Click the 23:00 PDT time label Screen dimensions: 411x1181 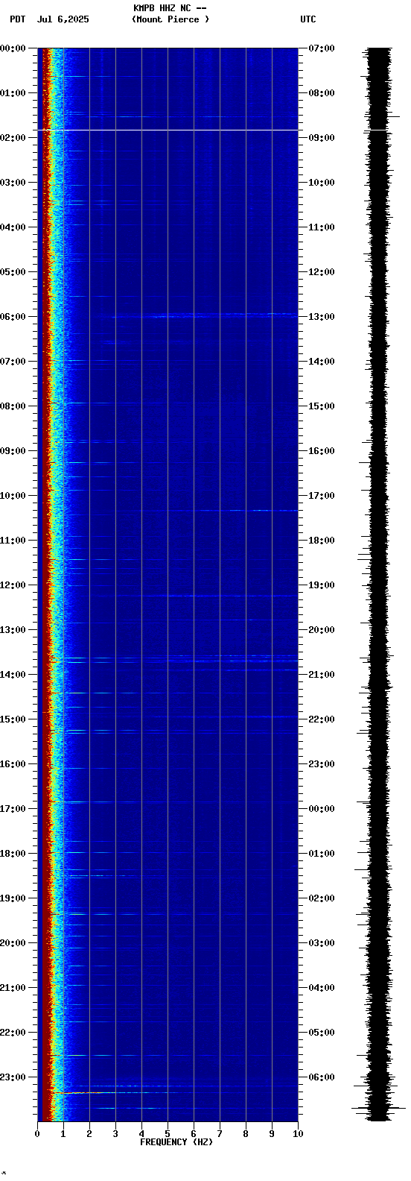[x=13, y=1077]
